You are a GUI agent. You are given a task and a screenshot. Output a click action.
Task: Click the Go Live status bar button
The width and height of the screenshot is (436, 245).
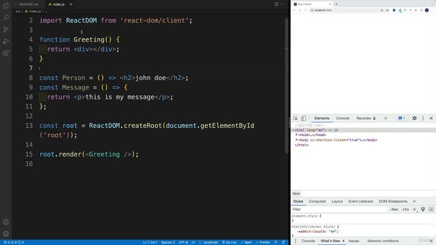pyautogui.click(x=230, y=242)
